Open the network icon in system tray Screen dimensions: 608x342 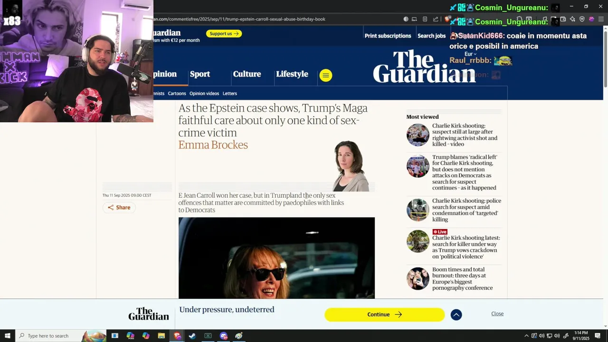(549, 336)
